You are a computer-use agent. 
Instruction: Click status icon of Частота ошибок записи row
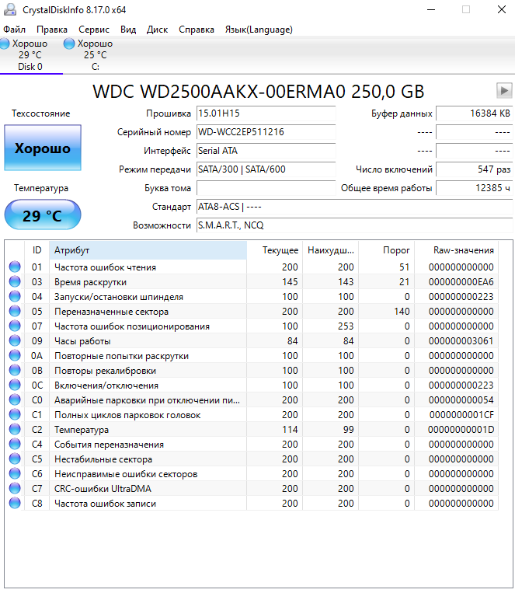click(15, 503)
